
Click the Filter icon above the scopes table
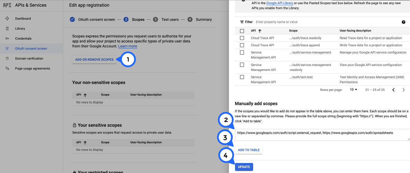click(242, 22)
